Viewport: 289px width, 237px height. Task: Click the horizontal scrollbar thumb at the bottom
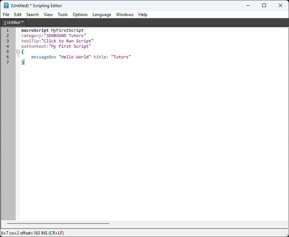(x=55, y=224)
